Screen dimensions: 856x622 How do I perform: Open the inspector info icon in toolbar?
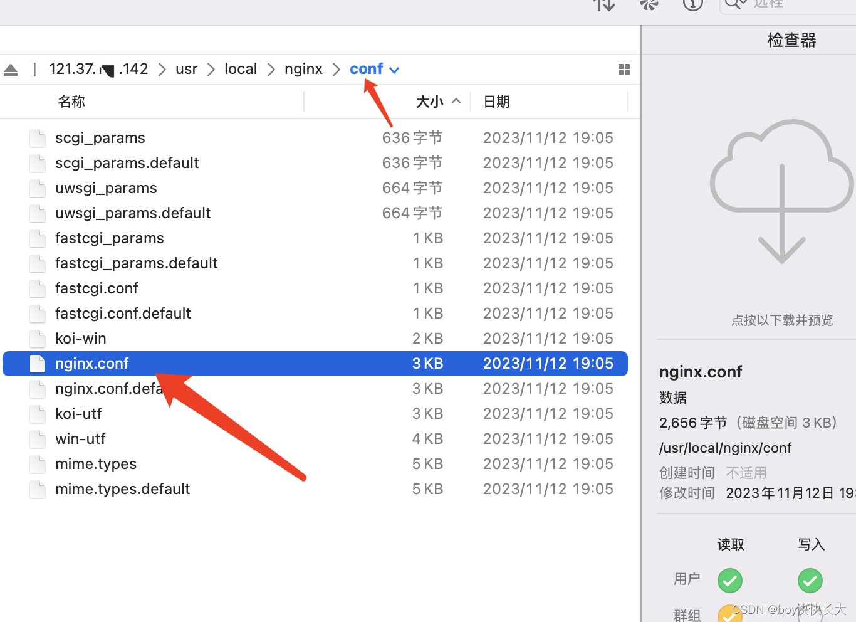pyautogui.click(x=692, y=4)
